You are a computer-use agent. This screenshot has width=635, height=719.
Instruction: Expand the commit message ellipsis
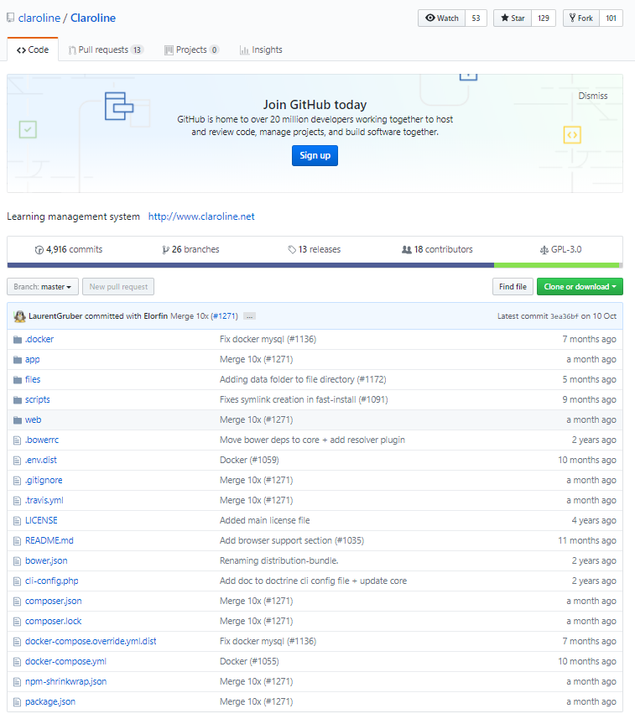coord(249,316)
